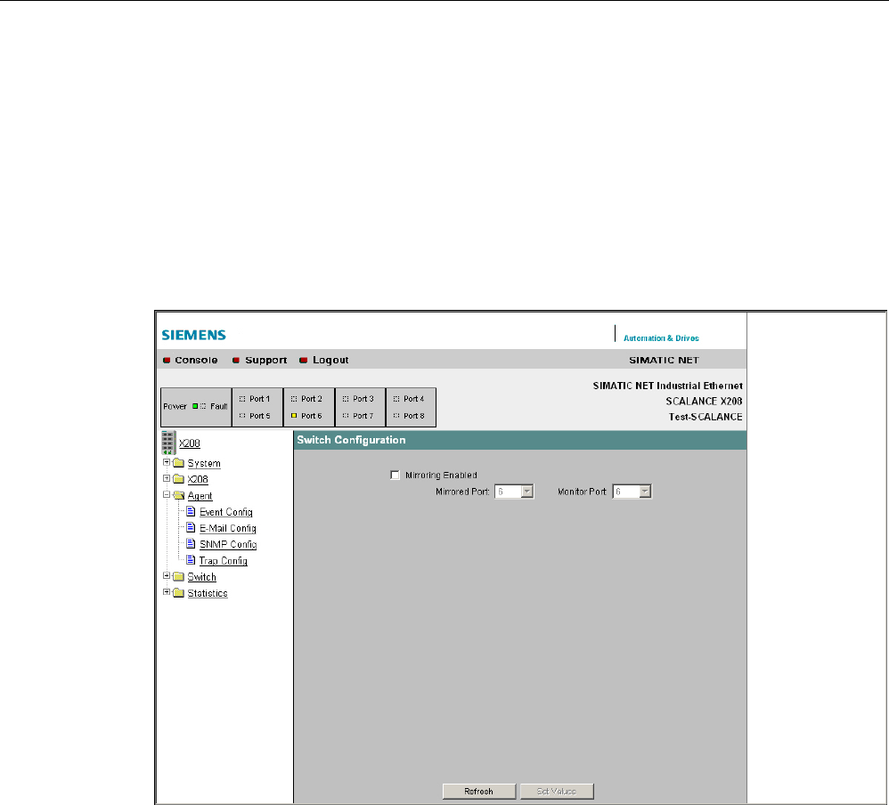
Task: Open the X208 root device link
Action: 190,443
